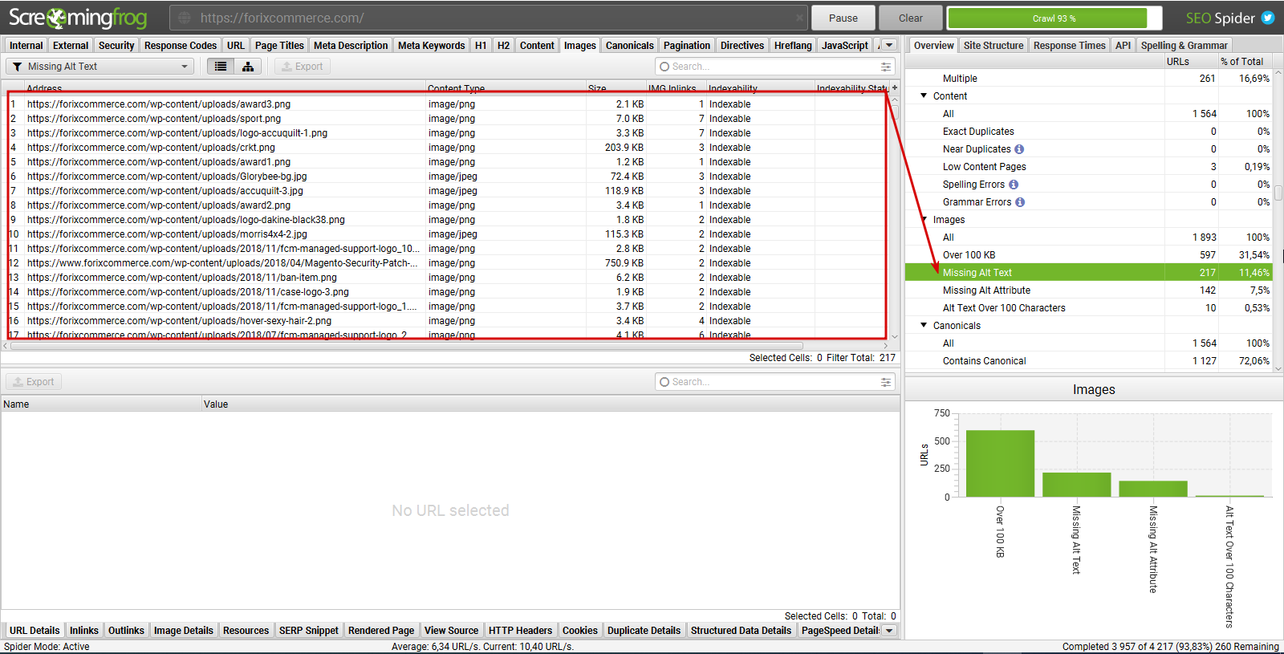
Task: Click the globe icon in URL bar
Action: (x=185, y=18)
